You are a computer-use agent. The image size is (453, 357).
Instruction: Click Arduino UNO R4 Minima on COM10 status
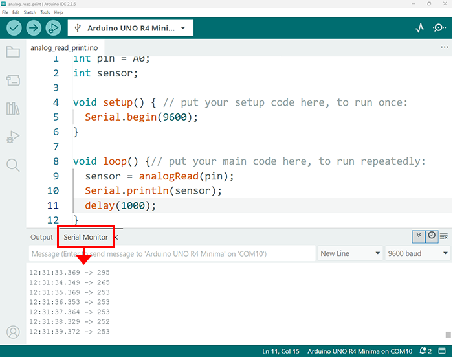click(360, 351)
